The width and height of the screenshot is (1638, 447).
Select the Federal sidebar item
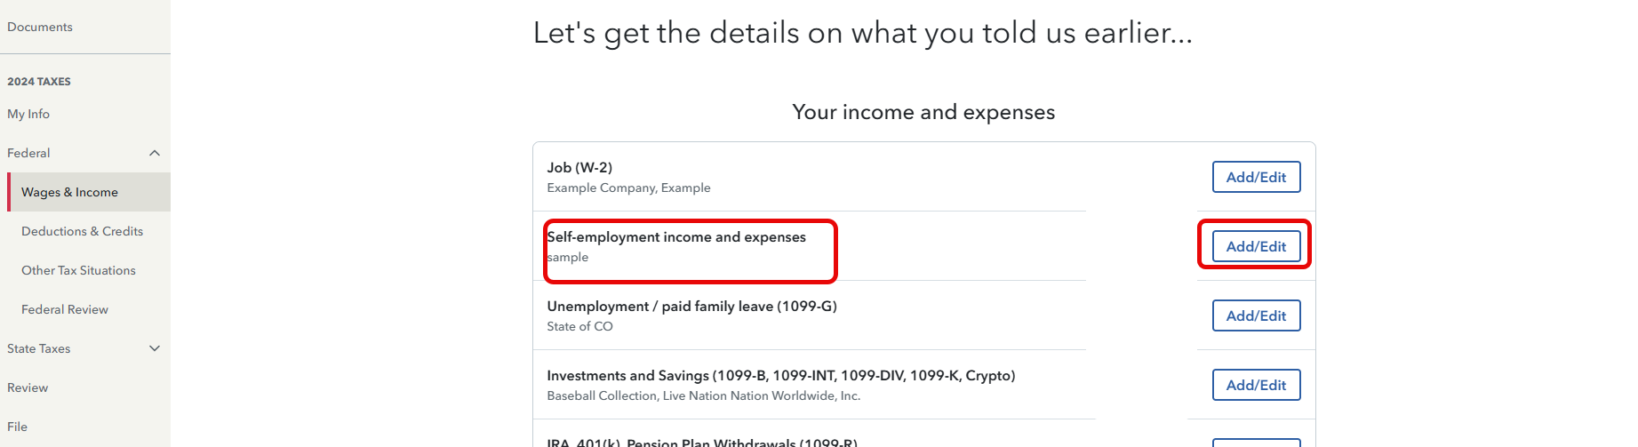click(28, 153)
